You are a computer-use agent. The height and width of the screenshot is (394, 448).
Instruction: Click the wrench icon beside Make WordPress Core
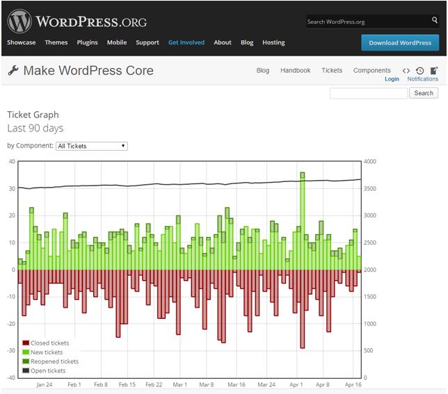(13, 70)
